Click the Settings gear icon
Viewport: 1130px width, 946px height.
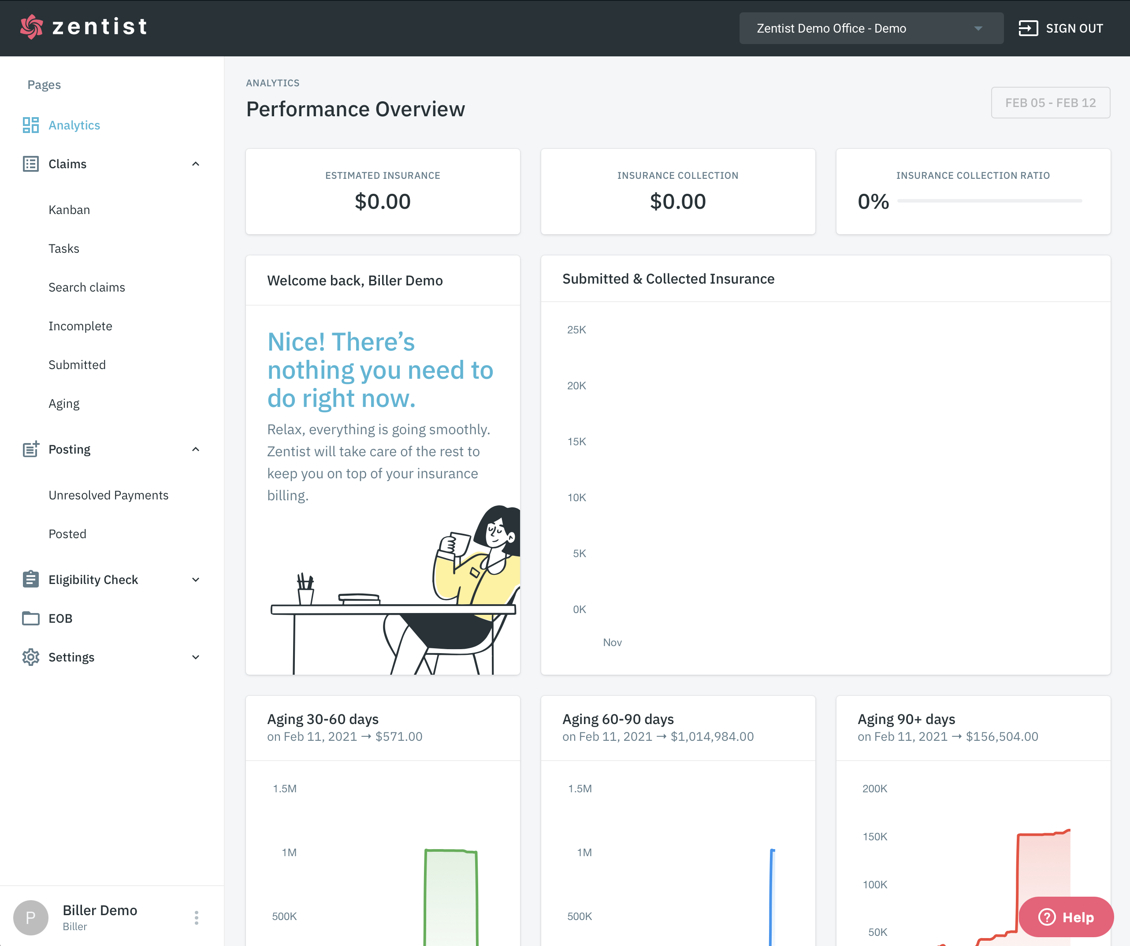[31, 657]
